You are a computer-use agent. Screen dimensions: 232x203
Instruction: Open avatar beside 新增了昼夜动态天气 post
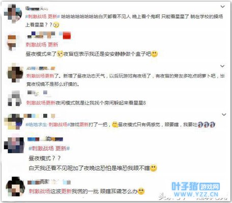click(x=15, y=73)
